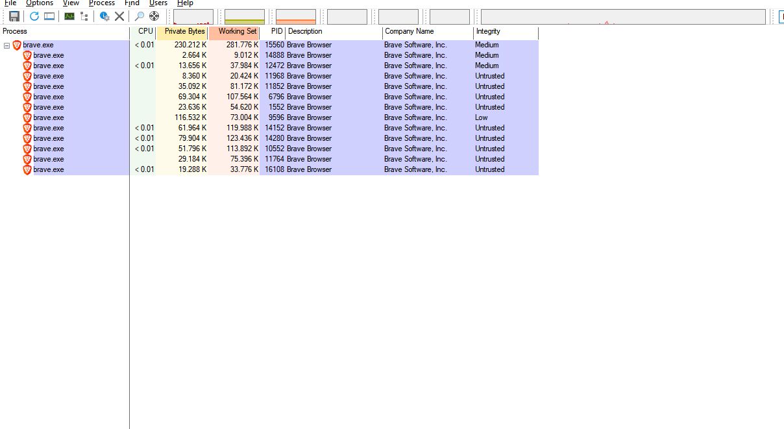This screenshot has height=429, width=784.
Task: Open process Properties gear icon
Action: [x=104, y=16]
